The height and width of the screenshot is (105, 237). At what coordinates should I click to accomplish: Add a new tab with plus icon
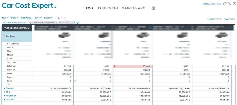click(77, 23)
